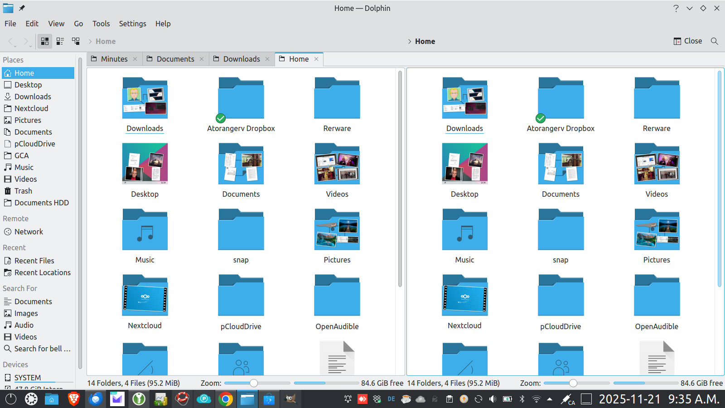
Task: Switch to the Documents tab
Action: (x=175, y=59)
